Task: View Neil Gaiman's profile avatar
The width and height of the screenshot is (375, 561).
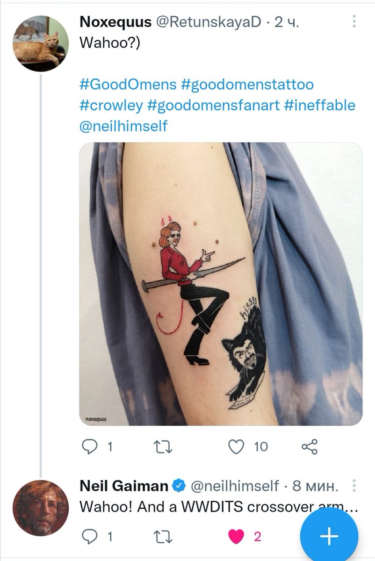Action: (x=41, y=508)
